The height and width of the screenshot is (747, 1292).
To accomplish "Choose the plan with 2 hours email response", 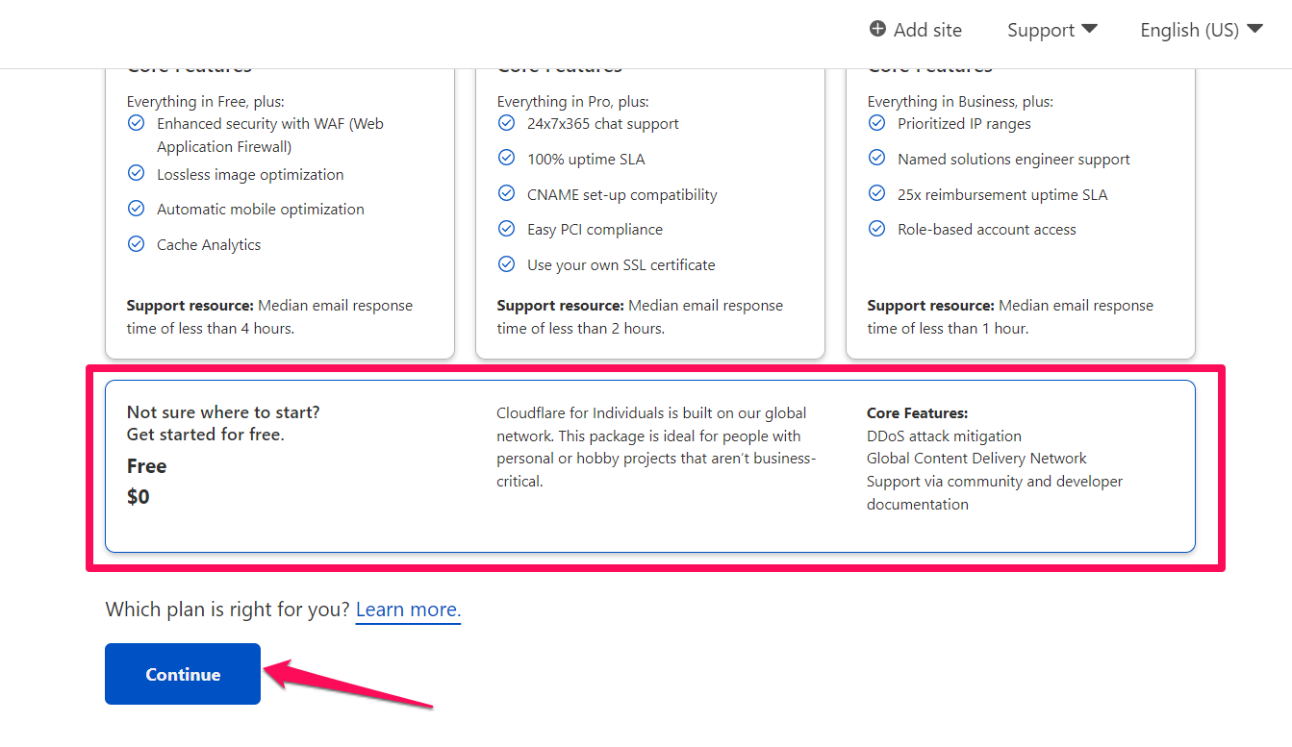I will tap(650, 212).
